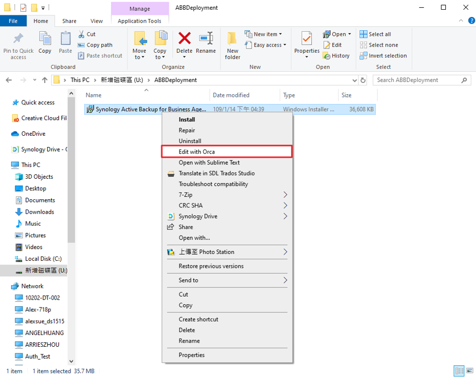
Task: Open Help via blue question mark
Action: pos(471,20)
